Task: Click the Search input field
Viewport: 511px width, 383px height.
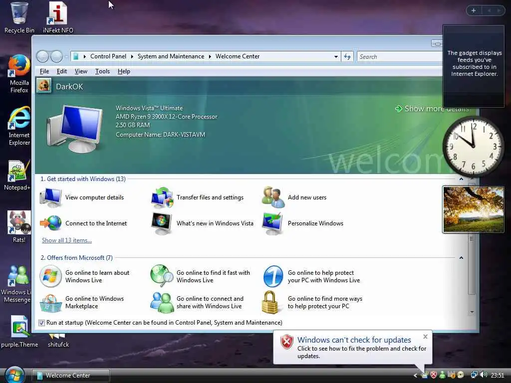Action: (400, 57)
